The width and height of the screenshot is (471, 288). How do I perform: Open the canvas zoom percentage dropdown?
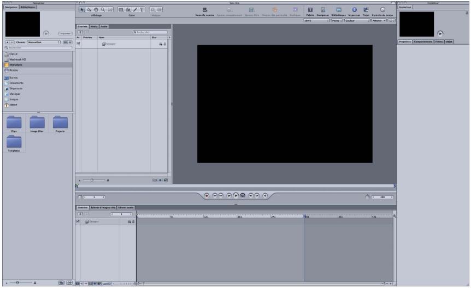(316, 20)
